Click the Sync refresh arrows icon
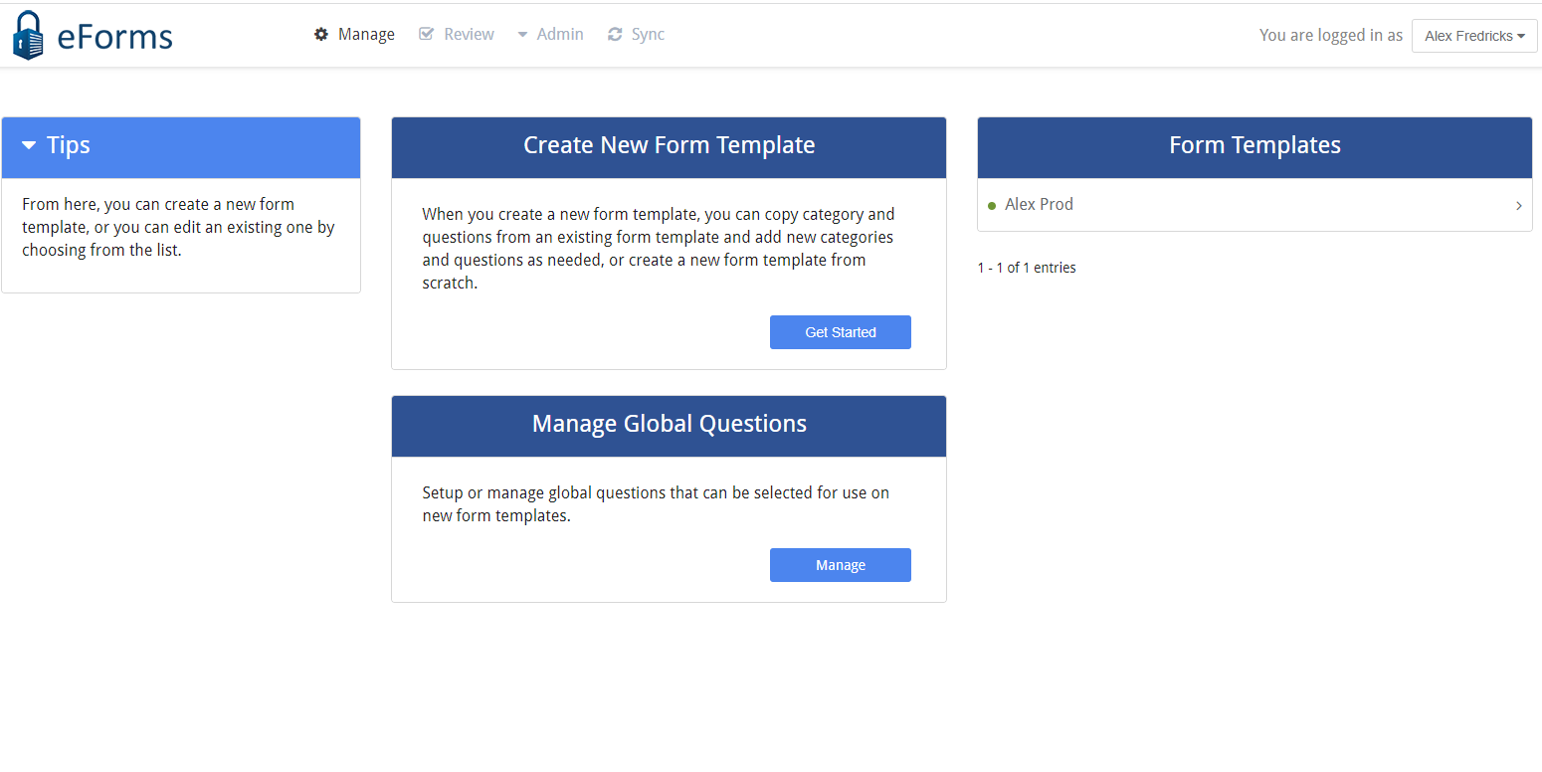 click(x=615, y=35)
